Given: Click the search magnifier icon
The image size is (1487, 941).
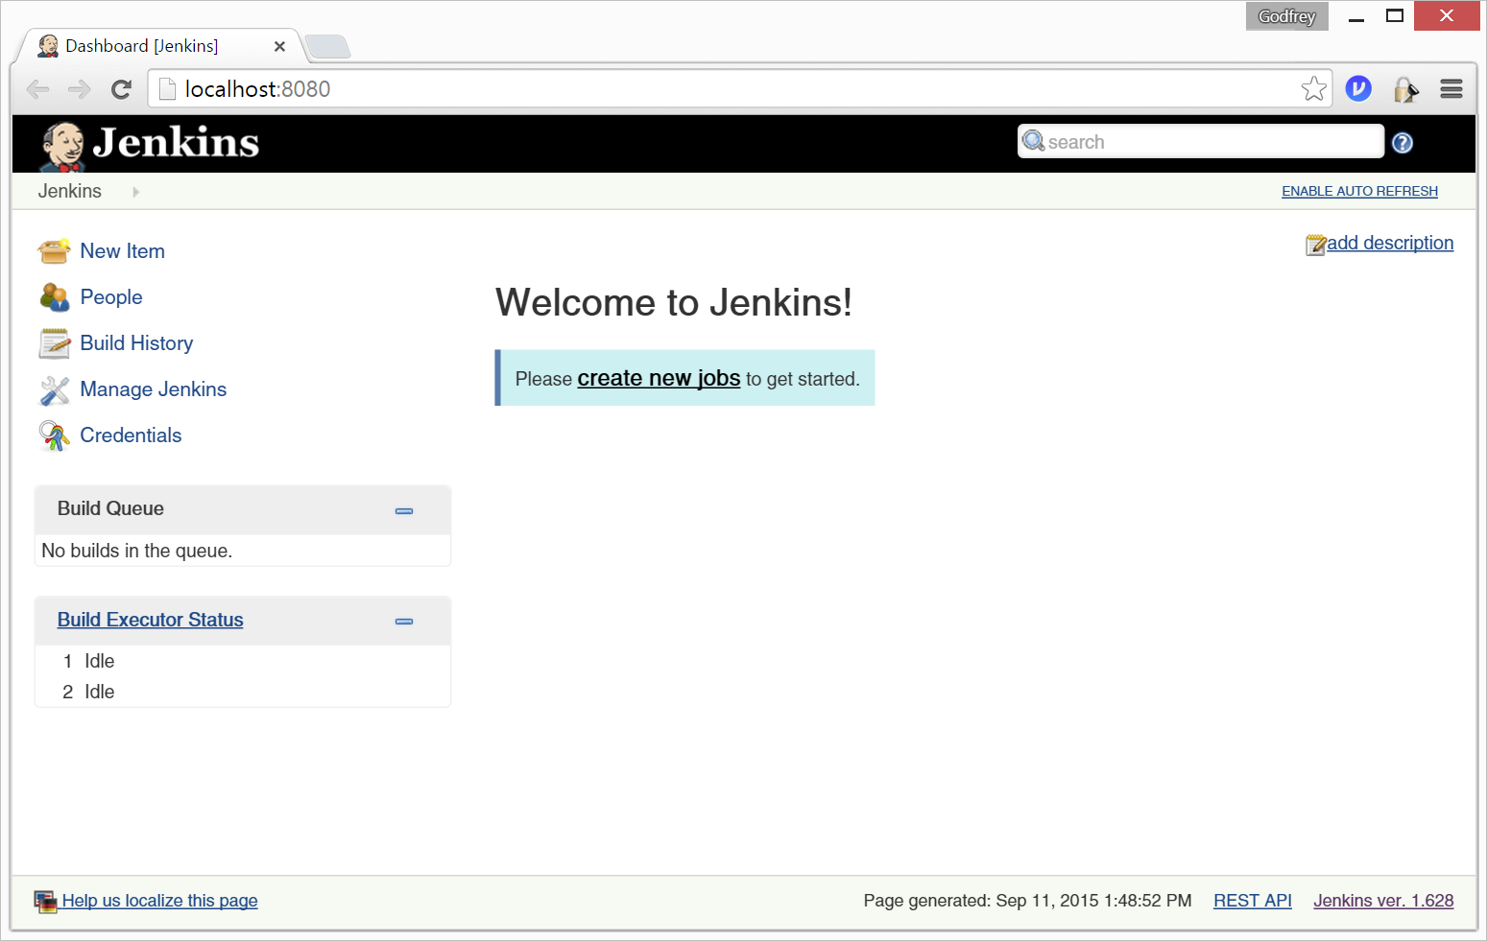Looking at the screenshot, I should point(1033,141).
